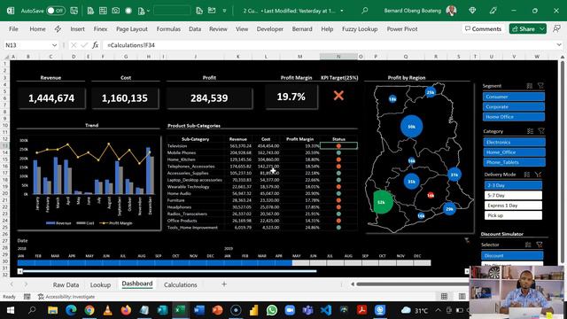Select Express 1 Day delivery mode
Viewport: 567px width, 319px height.
pyautogui.click(x=513, y=205)
